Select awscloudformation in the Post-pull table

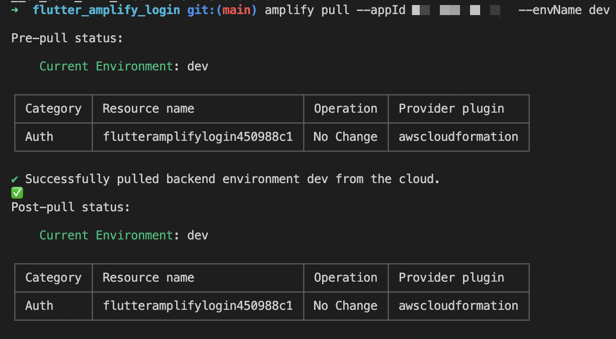point(457,305)
